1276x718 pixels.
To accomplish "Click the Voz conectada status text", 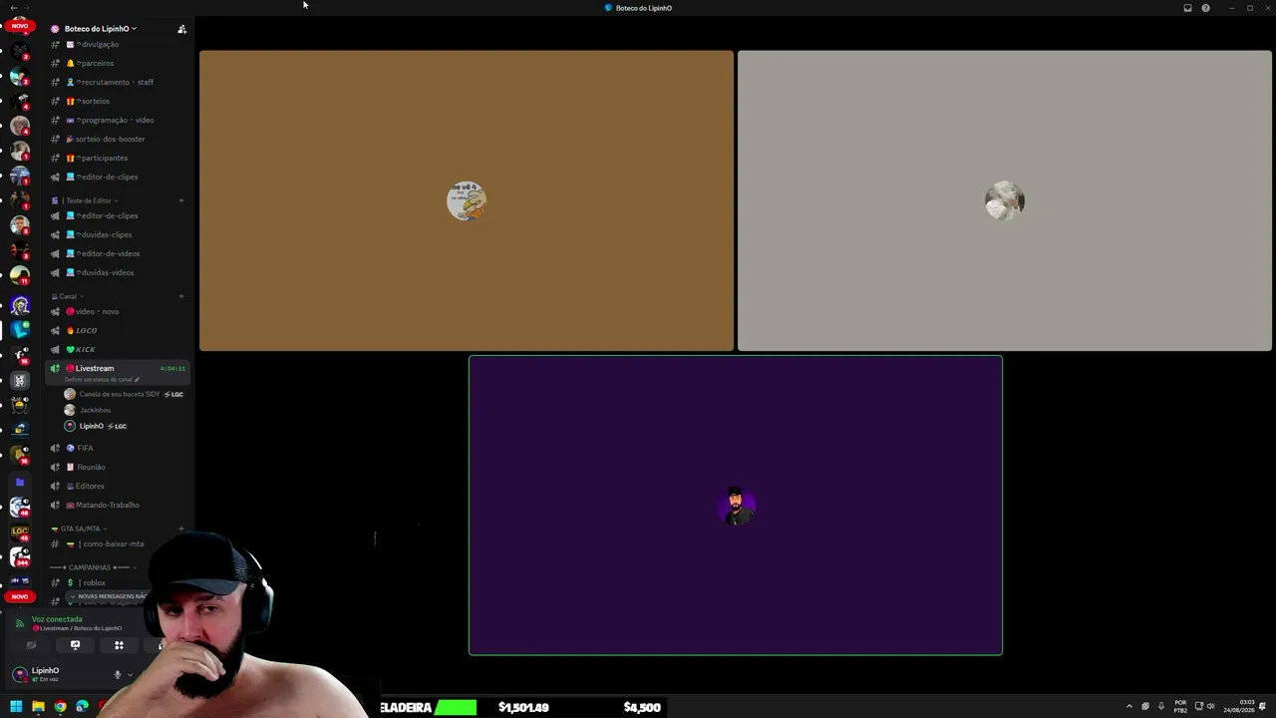I will [57, 619].
